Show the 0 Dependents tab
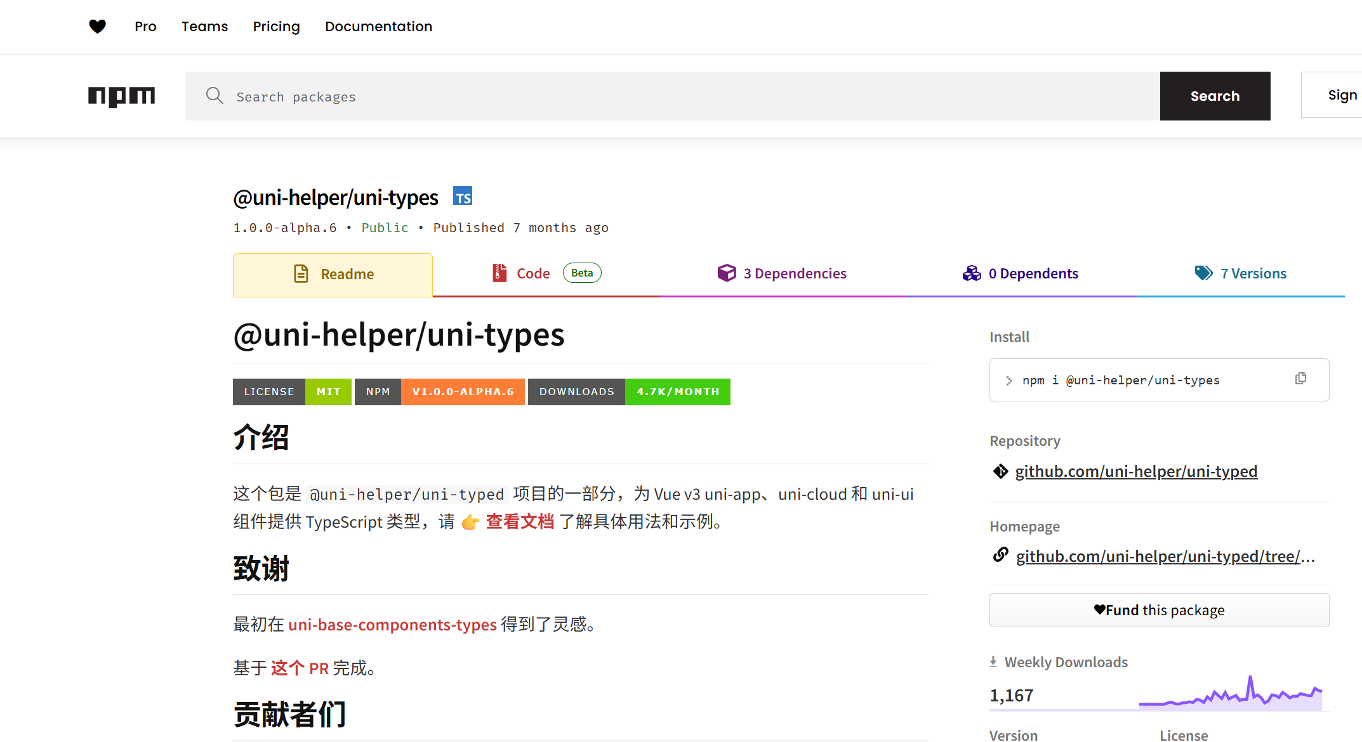Screen dimensions: 1362x742 pyautogui.click(x=1021, y=273)
